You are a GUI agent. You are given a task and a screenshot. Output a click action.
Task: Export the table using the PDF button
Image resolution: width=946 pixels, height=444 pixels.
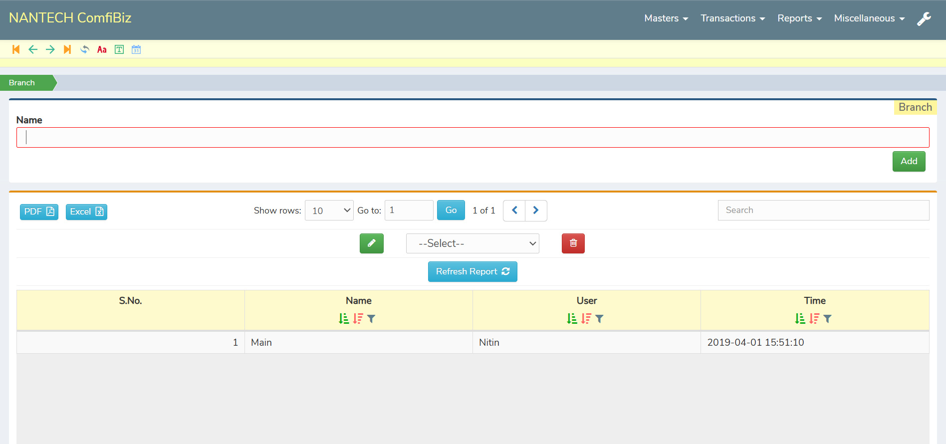(x=39, y=212)
